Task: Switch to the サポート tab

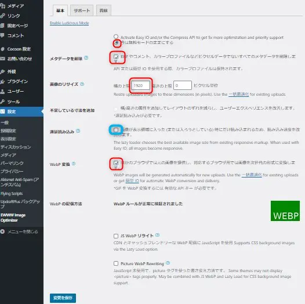Action: point(82,10)
